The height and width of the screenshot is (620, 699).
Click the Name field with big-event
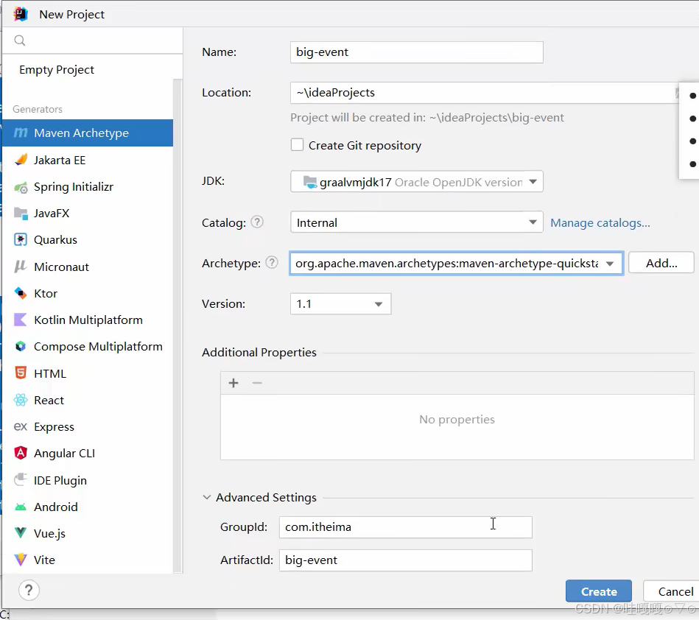tap(416, 52)
